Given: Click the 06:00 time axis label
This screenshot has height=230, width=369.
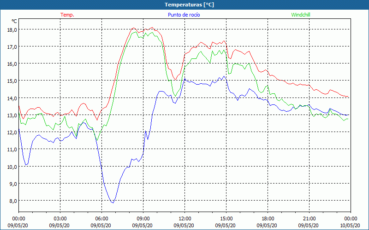Looking at the screenshot, I should [101, 219].
